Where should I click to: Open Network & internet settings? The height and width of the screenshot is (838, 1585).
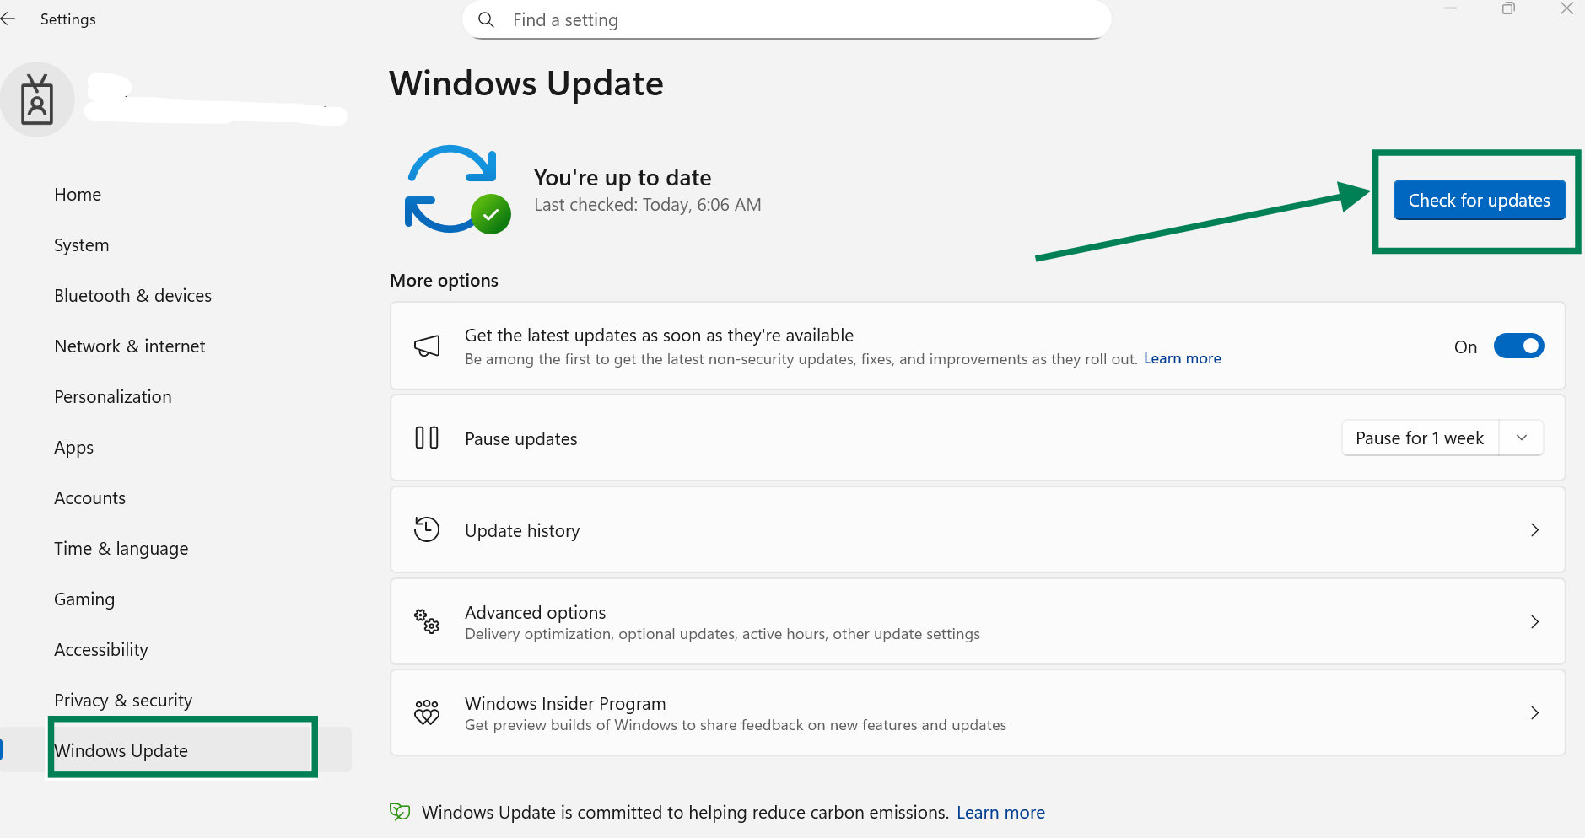pos(130,346)
